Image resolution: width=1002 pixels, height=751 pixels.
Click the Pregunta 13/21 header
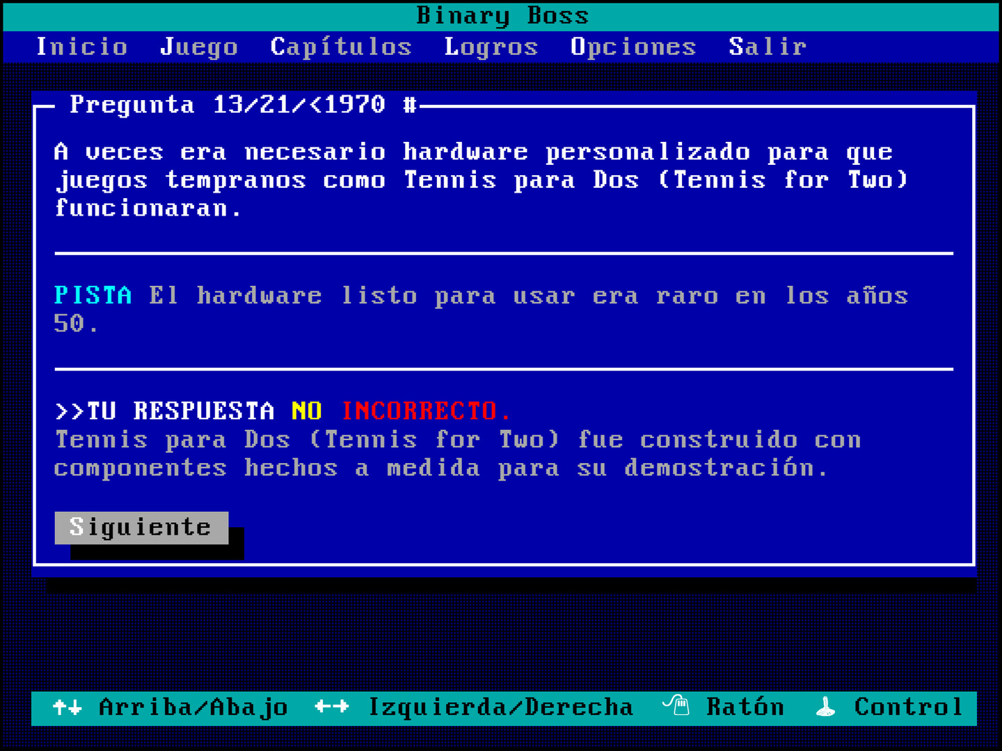click(243, 105)
